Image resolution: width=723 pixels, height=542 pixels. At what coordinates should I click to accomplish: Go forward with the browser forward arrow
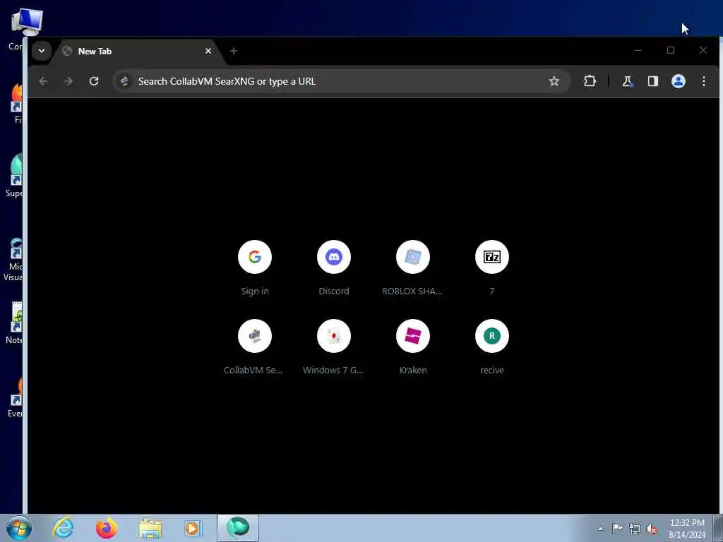68,81
